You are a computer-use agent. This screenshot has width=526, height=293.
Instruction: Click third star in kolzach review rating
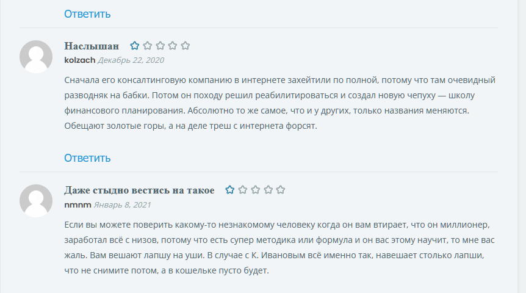click(160, 46)
